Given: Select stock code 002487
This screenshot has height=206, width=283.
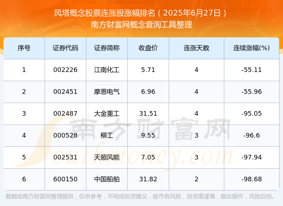Looking at the screenshot, I should 65,114.
